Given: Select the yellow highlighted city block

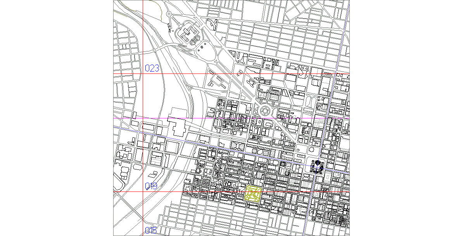Looking at the screenshot, I should click(x=254, y=193).
